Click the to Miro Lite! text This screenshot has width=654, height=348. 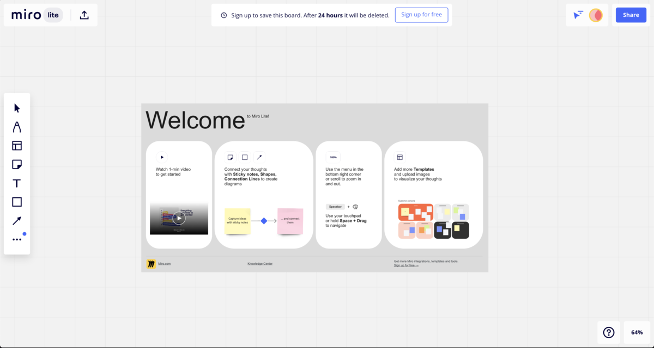258,116
